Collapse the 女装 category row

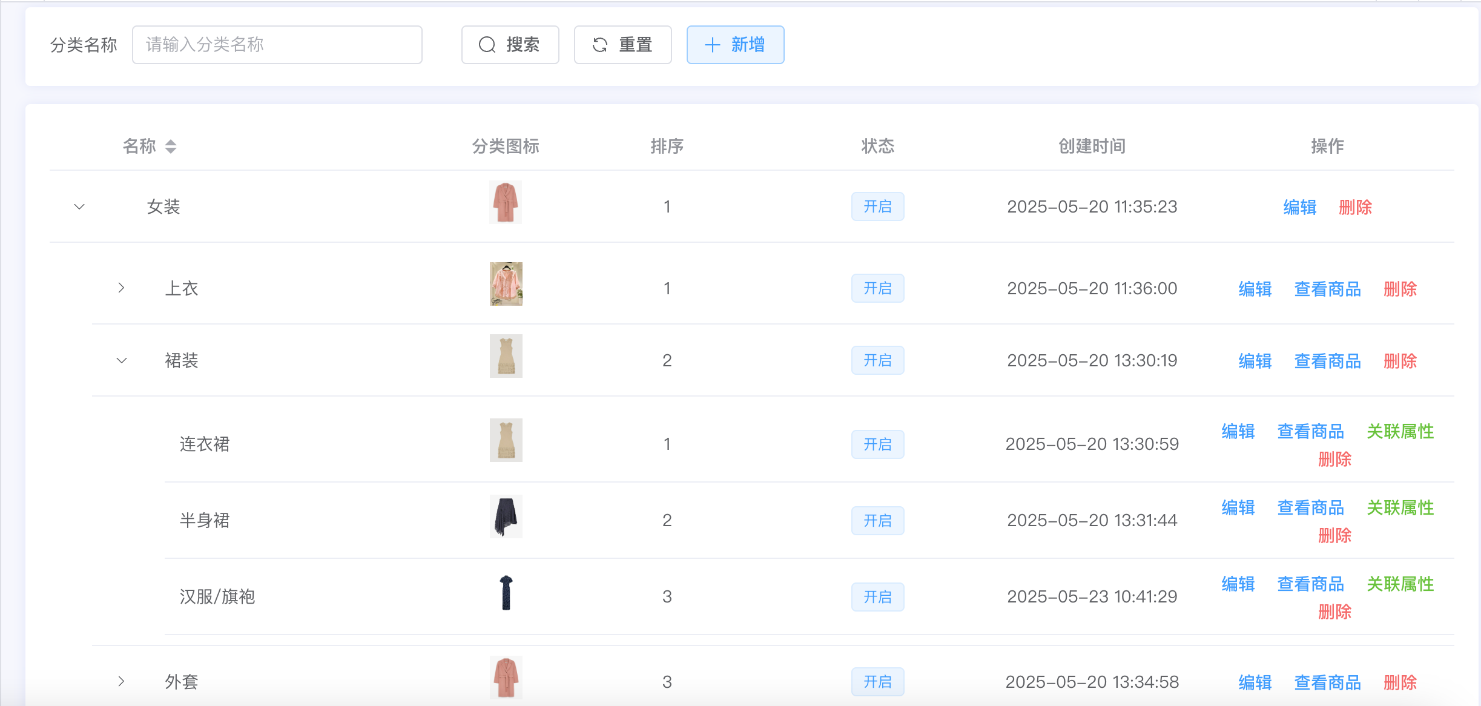click(79, 207)
